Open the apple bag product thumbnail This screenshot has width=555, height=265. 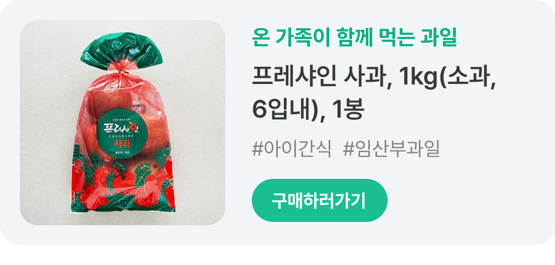(123, 123)
